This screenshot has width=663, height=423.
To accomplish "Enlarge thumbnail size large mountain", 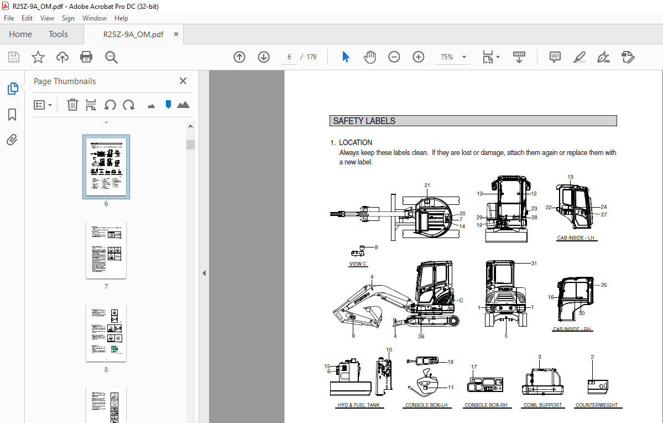I will click(x=183, y=105).
